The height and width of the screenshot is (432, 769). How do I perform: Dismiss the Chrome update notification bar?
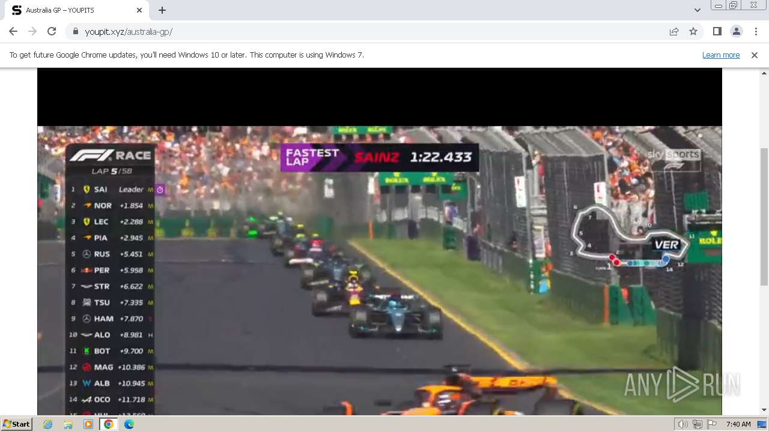(755, 55)
